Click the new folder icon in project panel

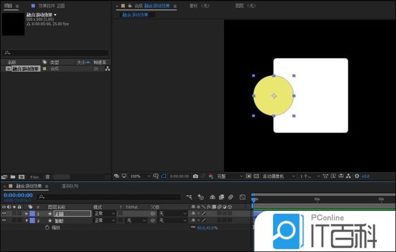pyautogui.click(x=12, y=176)
